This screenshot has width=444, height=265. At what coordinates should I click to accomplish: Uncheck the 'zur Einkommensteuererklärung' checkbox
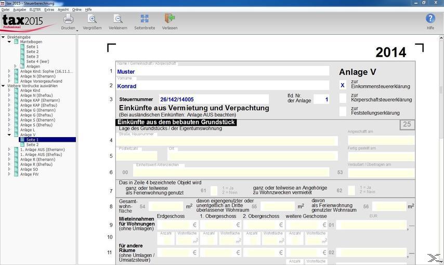(x=343, y=85)
